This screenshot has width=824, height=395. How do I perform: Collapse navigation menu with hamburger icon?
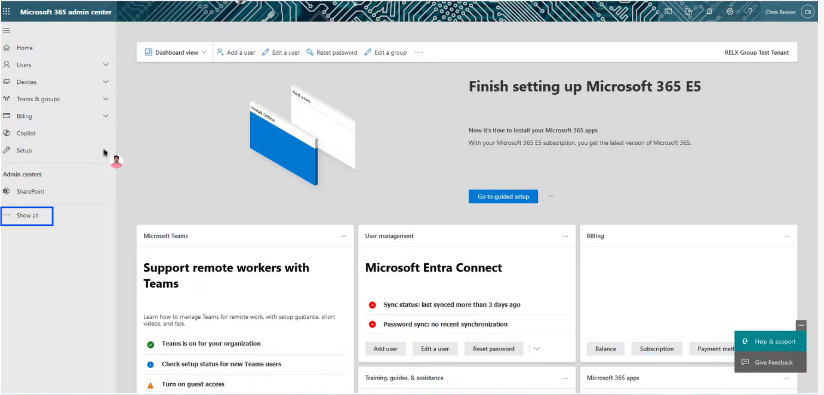(7, 30)
